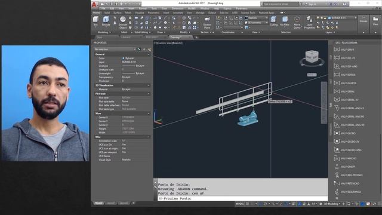The height and width of the screenshot is (215, 382).
Task: Select the Box modeling tool
Action: 95,21
